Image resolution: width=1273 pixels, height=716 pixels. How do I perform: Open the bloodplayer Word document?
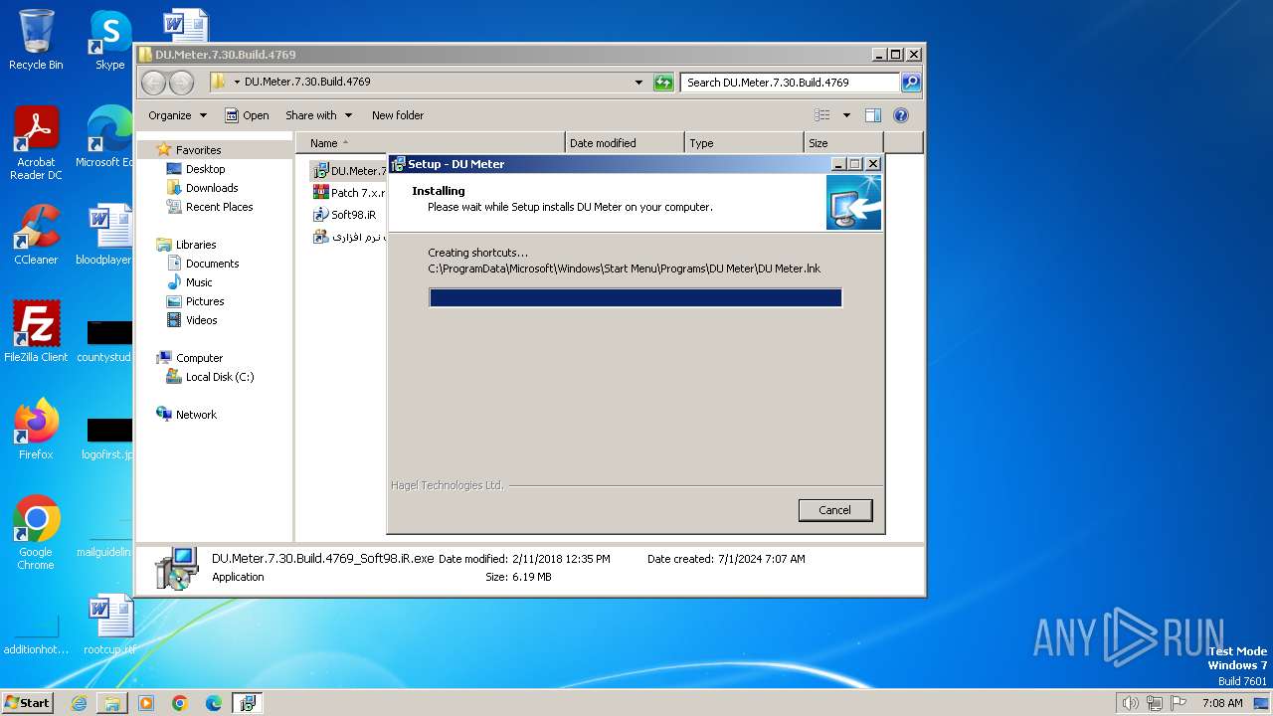(x=105, y=235)
